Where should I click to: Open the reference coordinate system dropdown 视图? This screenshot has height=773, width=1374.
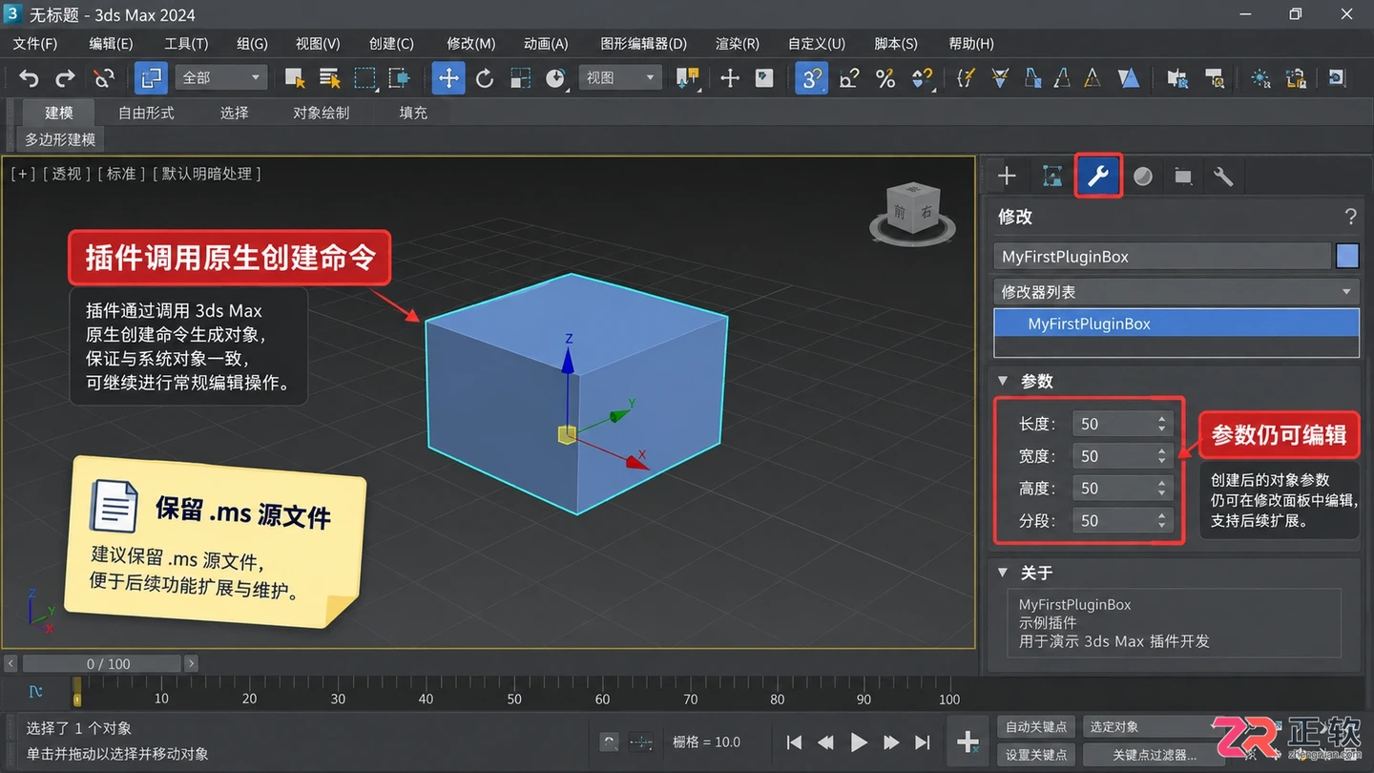coord(620,78)
